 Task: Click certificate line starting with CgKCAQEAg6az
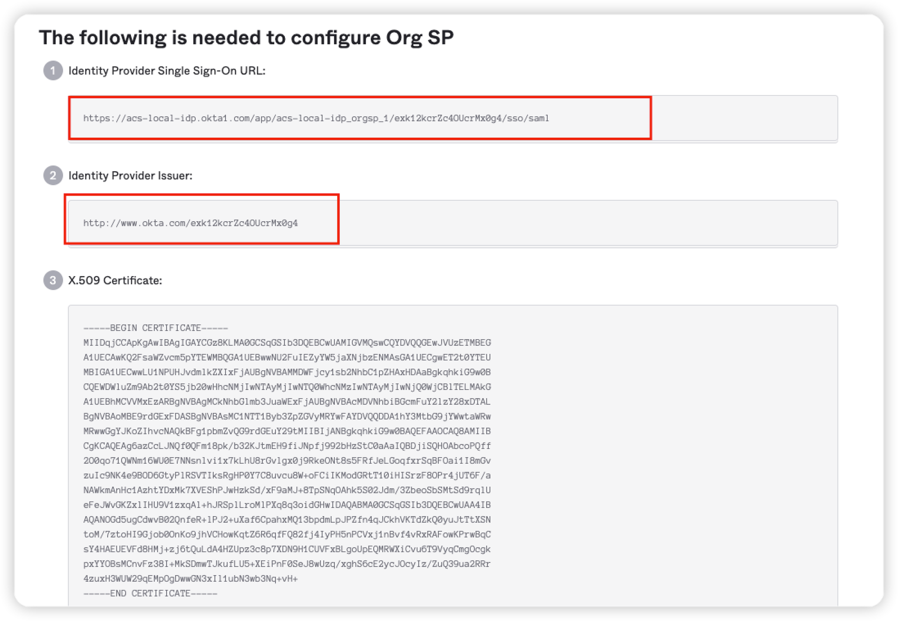click(x=287, y=446)
